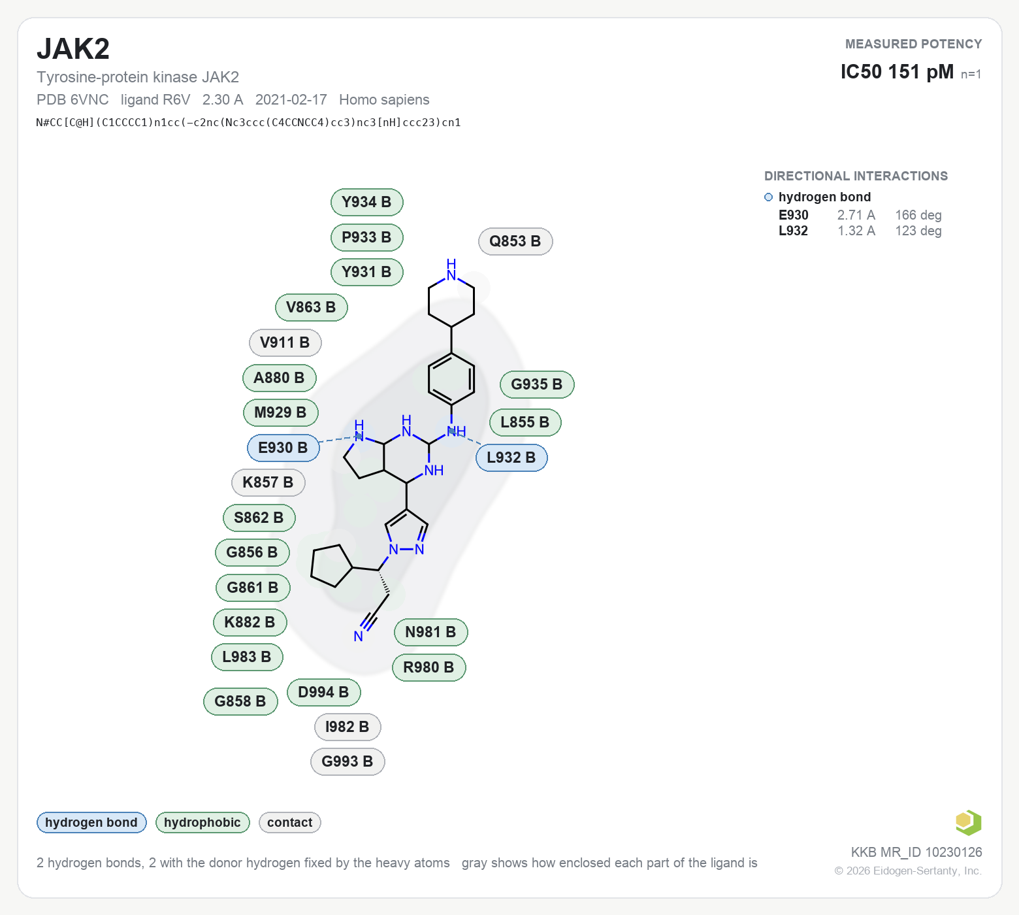1019x915 pixels.
Task: Select residue label G935 B
Action: (x=537, y=384)
